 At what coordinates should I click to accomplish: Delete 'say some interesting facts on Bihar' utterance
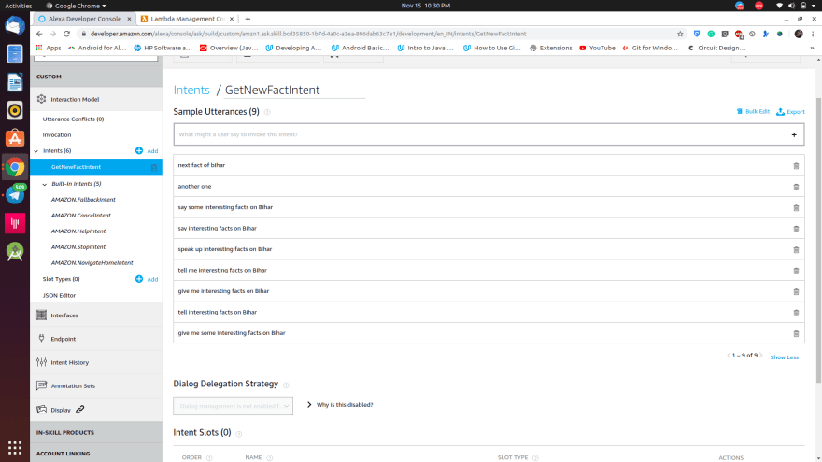click(x=796, y=208)
